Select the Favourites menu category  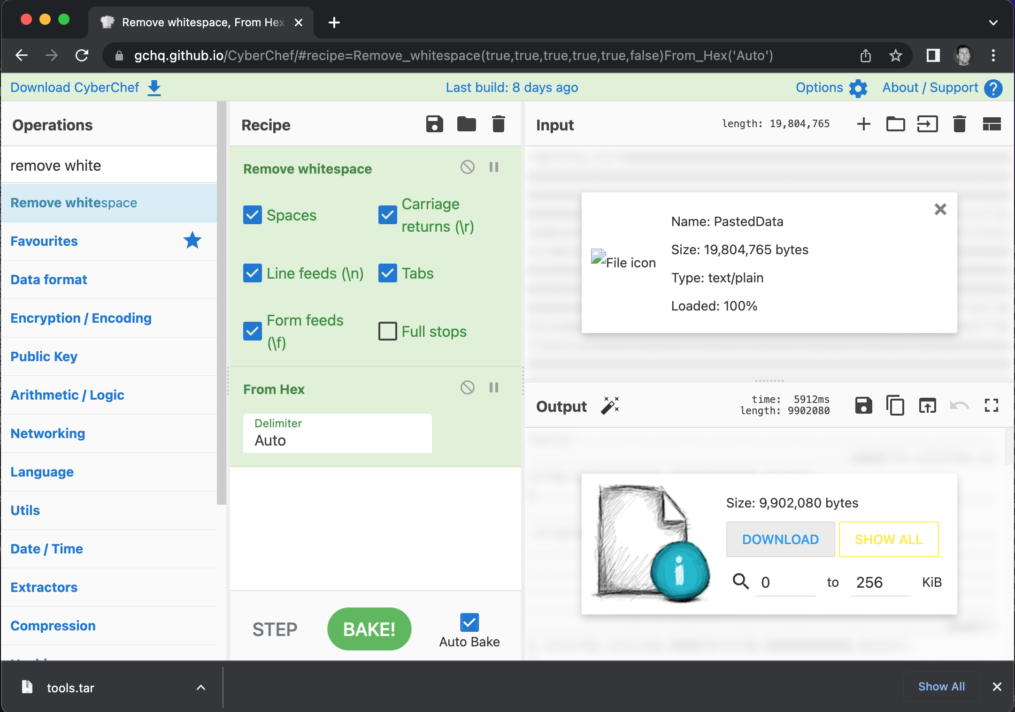click(45, 241)
